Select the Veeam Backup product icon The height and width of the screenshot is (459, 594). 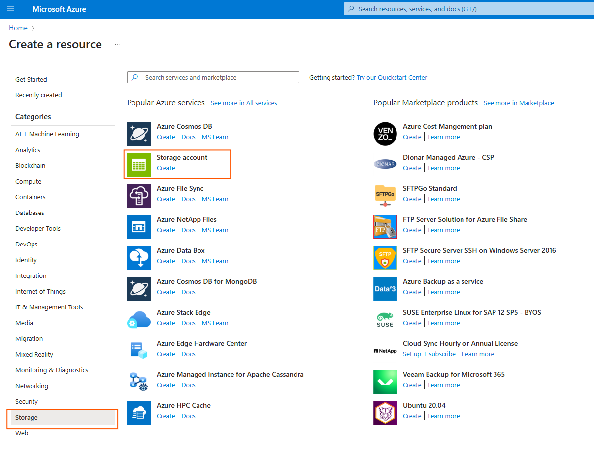(x=385, y=382)
